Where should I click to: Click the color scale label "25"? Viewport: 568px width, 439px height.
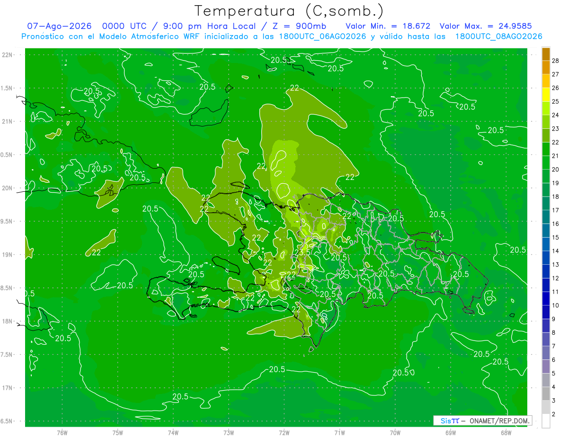pyautogui.click(x=556, y=101)
